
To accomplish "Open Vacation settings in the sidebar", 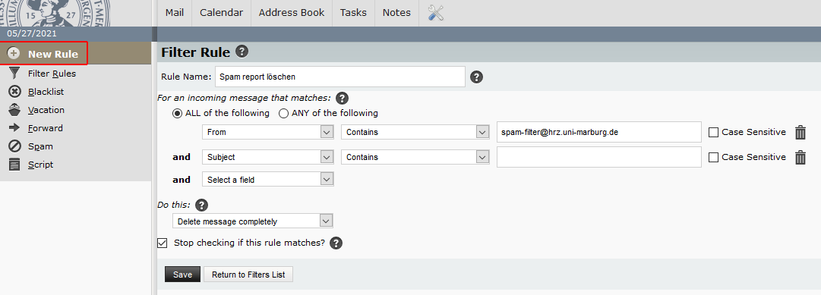I will [36, 110].
